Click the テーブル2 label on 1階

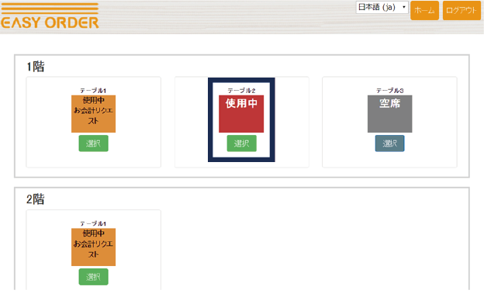(241, 91)
